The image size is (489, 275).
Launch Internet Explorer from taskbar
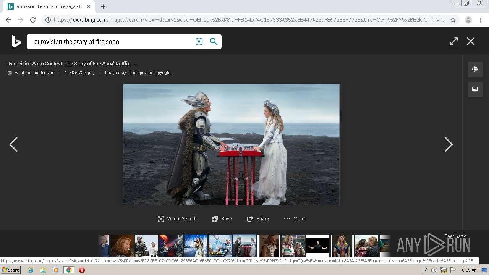(30, 270)
